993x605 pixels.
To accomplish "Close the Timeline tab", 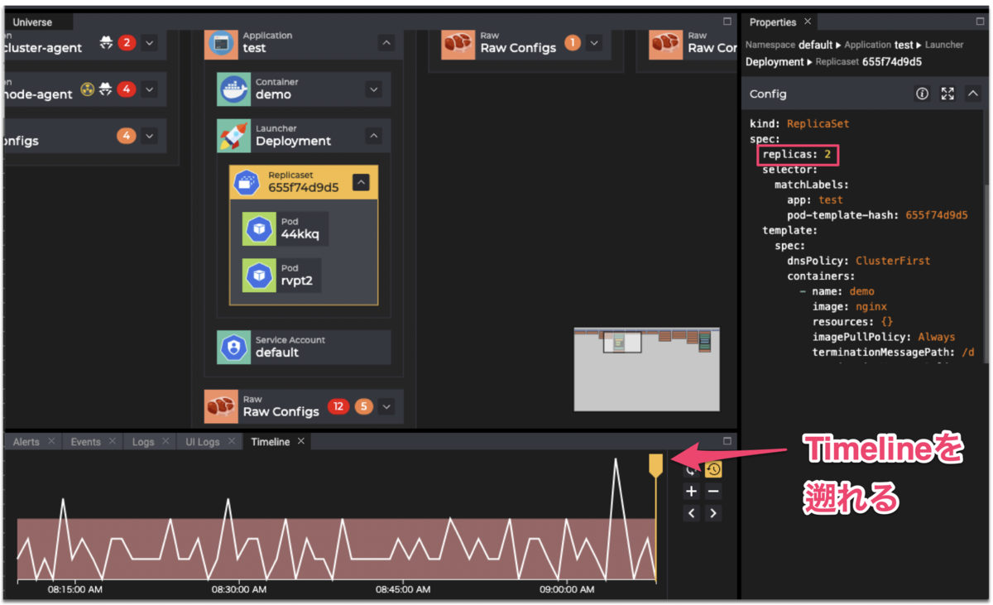I will [x=301, y=441].
